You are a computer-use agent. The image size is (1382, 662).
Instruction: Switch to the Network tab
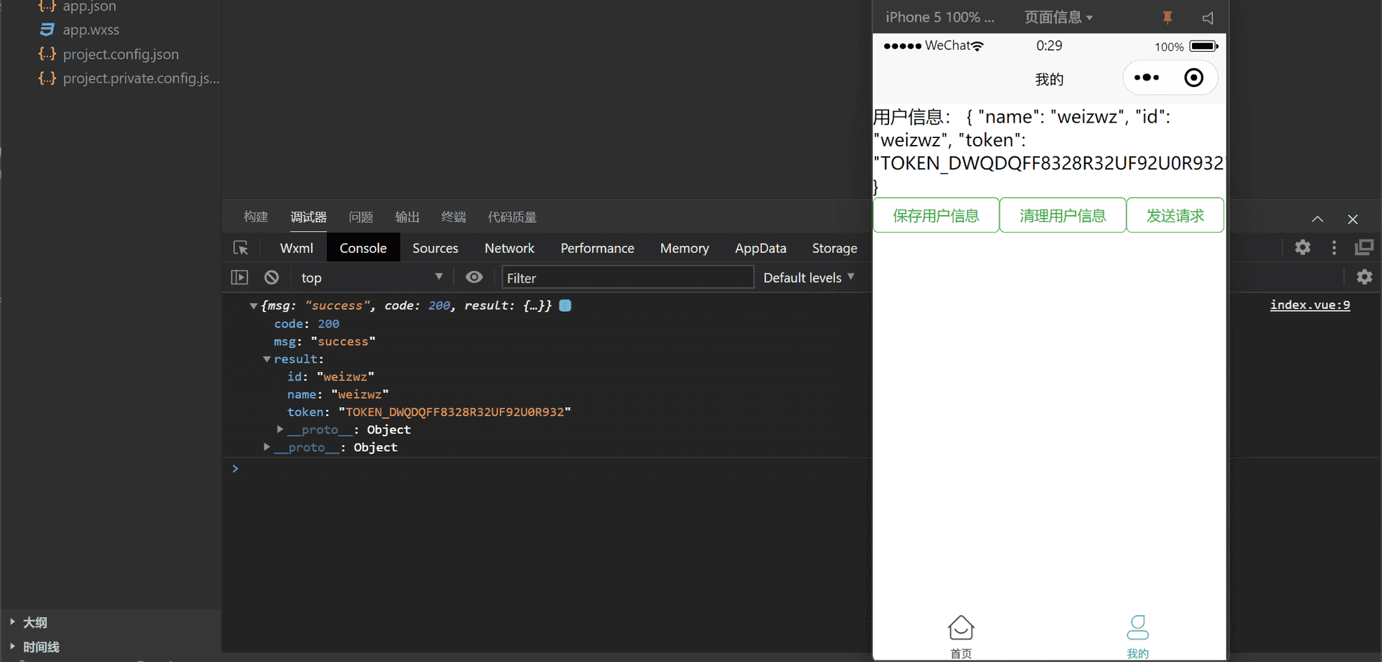(x=509, y=248)
